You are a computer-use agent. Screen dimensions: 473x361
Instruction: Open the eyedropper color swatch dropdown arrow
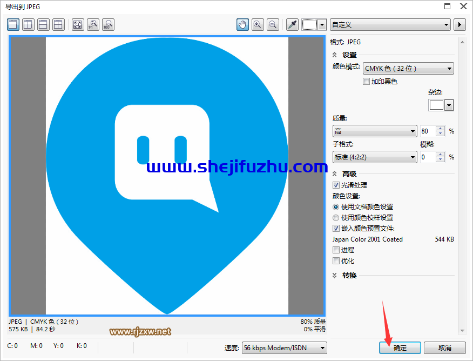322,24
